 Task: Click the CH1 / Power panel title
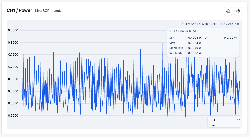click(x=19, y=10)
